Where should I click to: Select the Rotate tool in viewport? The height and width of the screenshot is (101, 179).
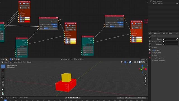[x=3, y=78]
